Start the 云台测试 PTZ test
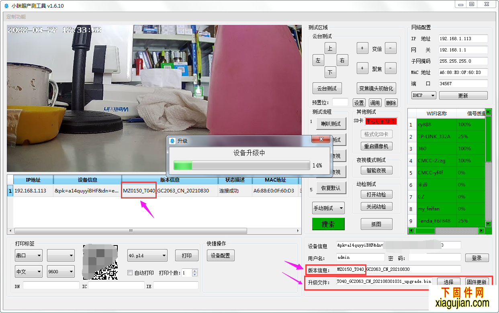This screenshot has width=499, height=313. coord(327,88)
